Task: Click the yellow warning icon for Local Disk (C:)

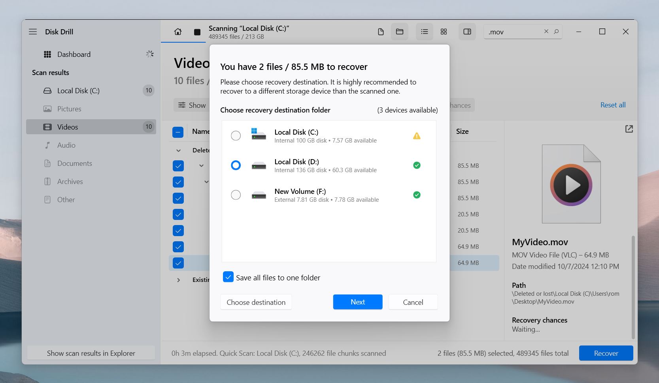Action: click(x=417, y=136)
